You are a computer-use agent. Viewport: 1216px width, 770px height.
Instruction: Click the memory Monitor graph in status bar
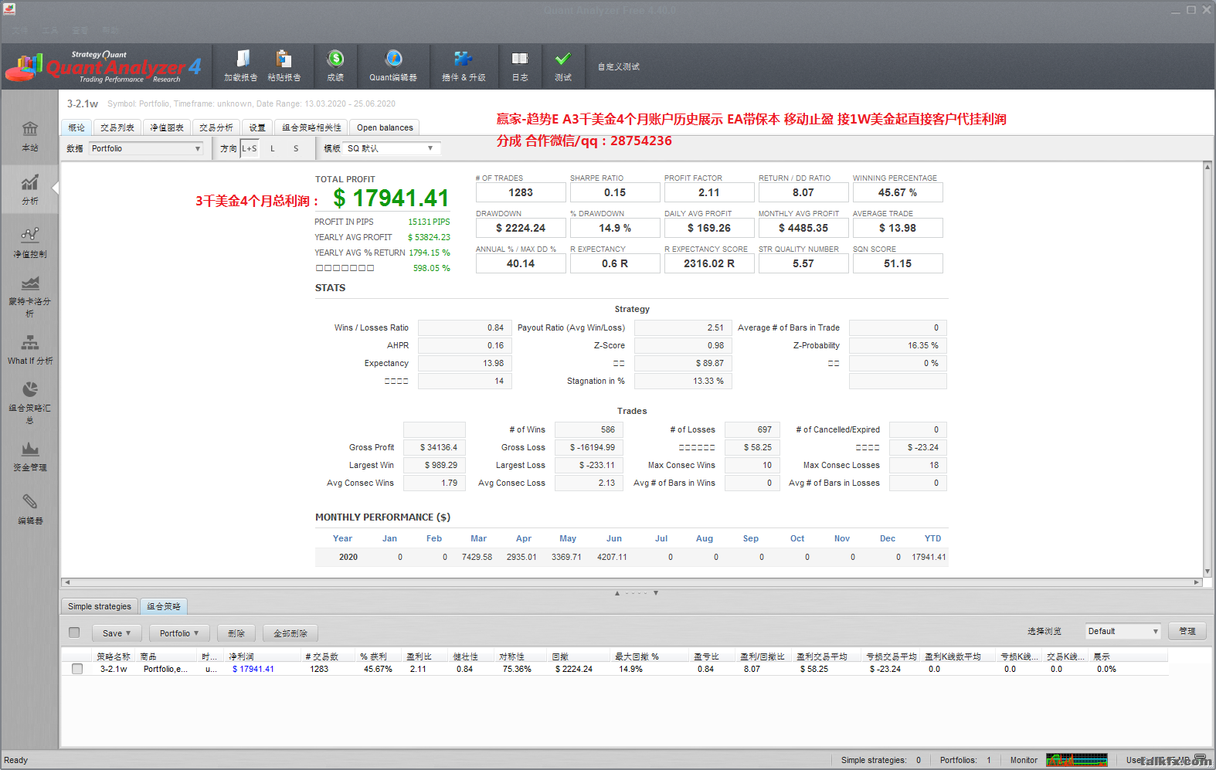(1077, 760)
